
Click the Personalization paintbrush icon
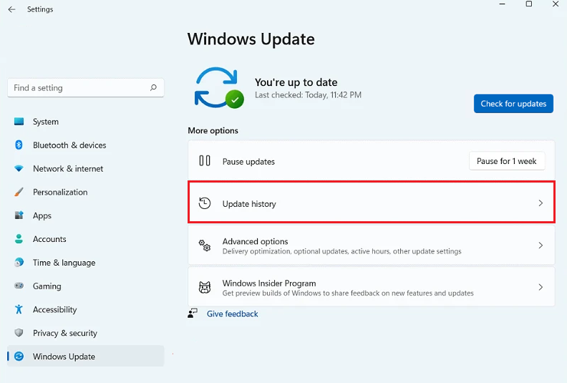coord(19,192)
